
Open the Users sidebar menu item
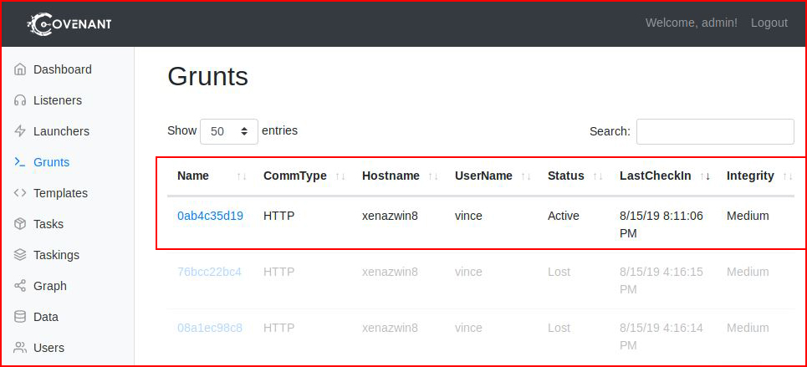tap(49, 348)
